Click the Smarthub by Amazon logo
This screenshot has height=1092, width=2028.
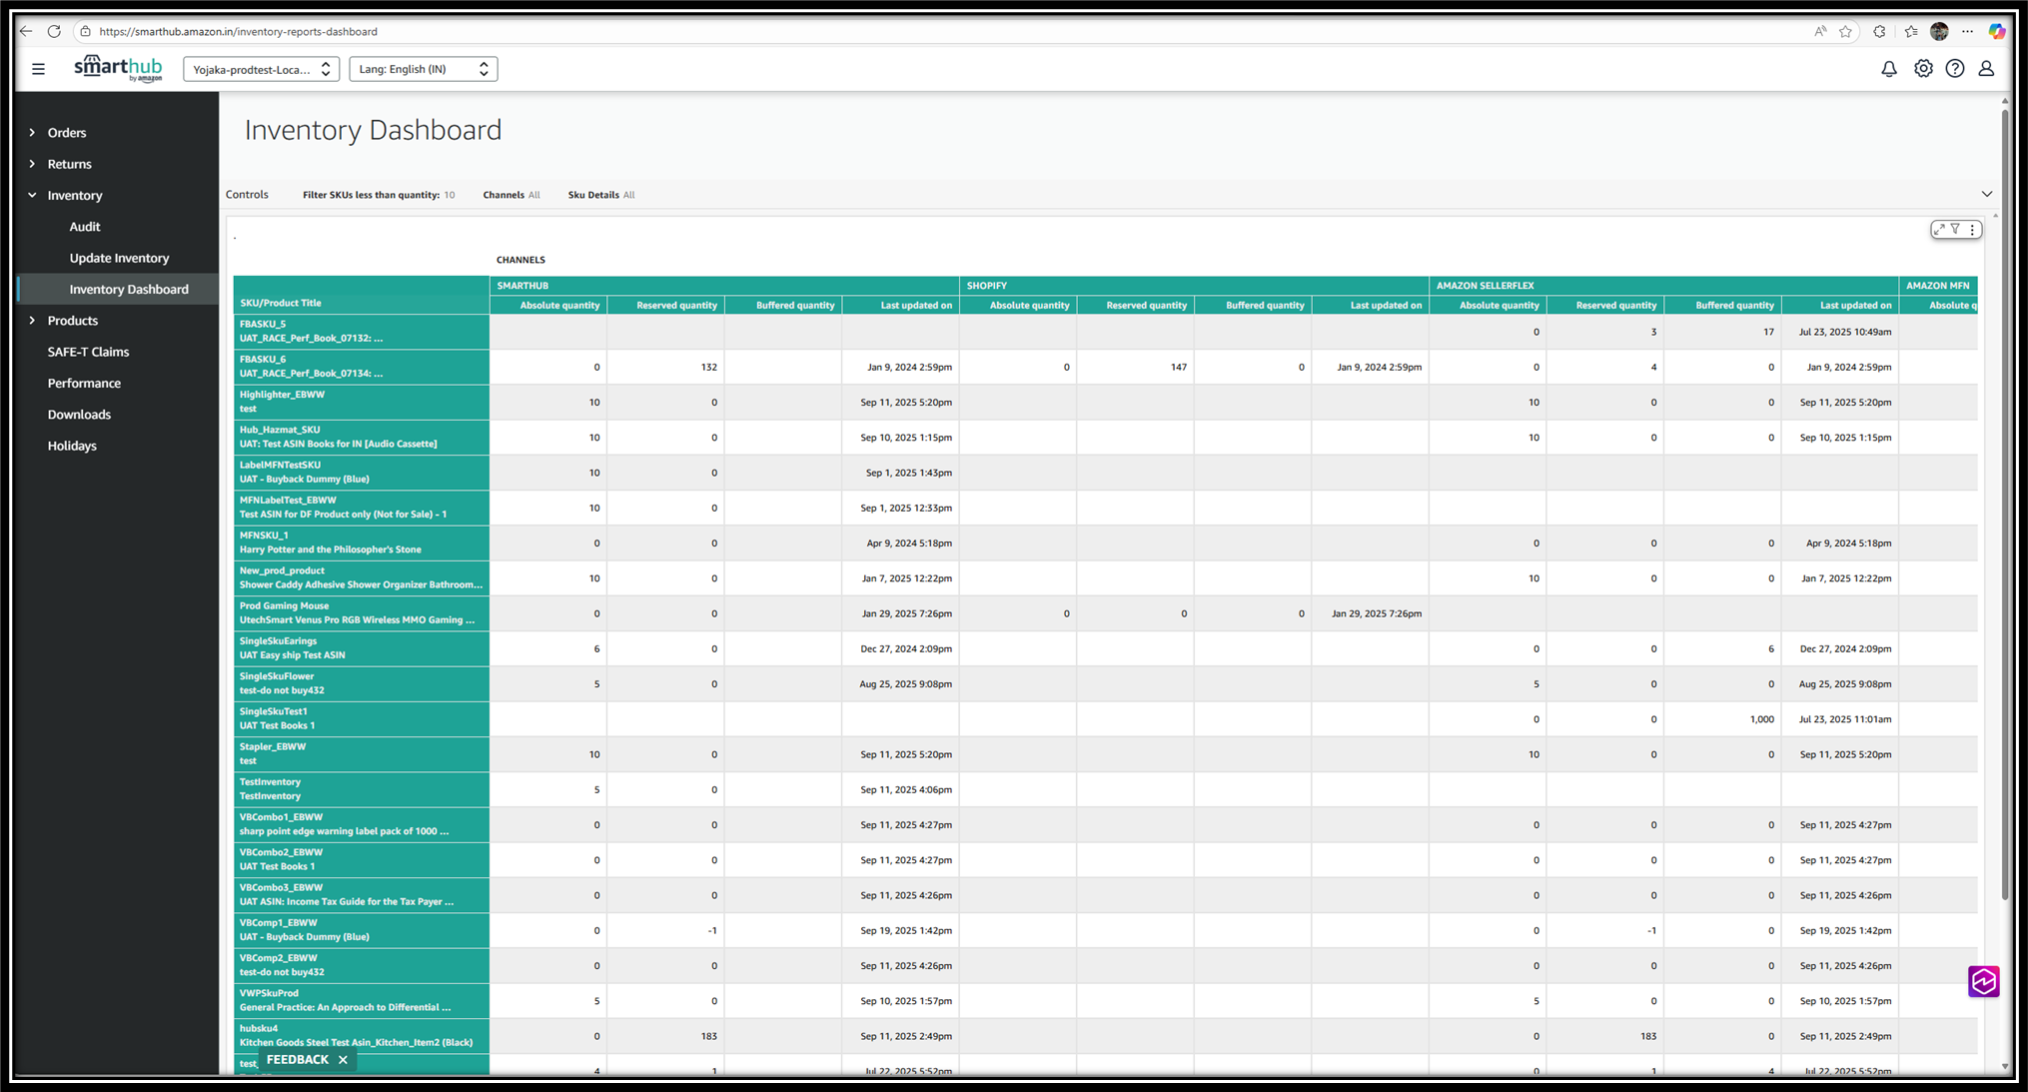click(x=118, y=69)
